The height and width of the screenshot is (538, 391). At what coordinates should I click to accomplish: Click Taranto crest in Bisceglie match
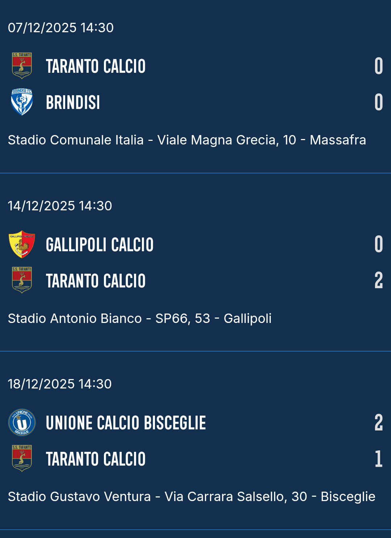coord(22,458)
